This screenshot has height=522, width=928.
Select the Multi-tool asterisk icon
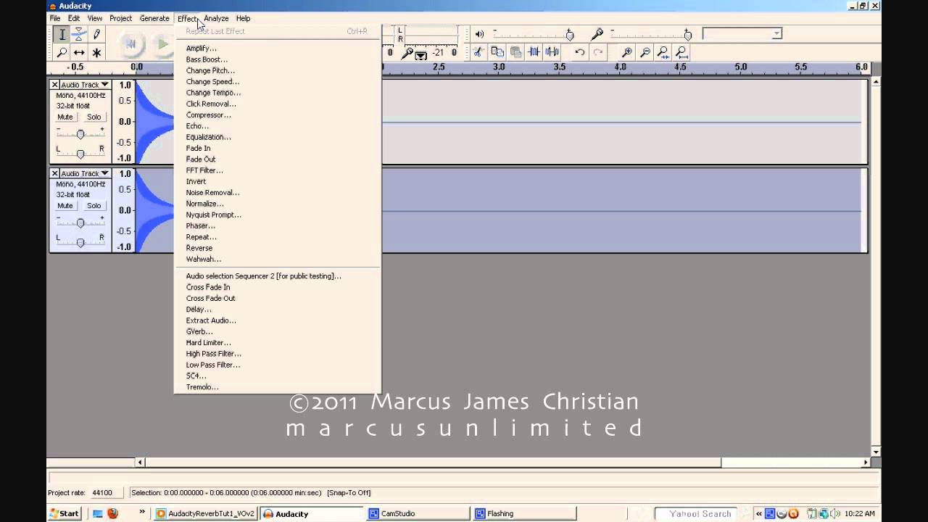[96, 52]
